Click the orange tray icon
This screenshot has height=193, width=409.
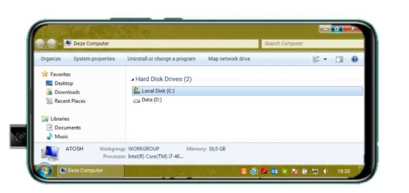(243, 171)
